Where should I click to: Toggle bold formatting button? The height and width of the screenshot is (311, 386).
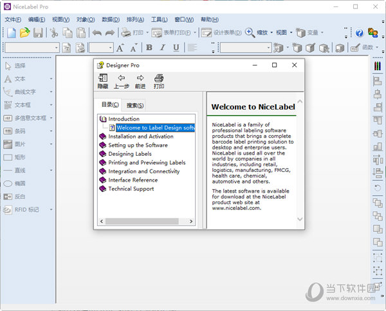click(x=149, y=47)
